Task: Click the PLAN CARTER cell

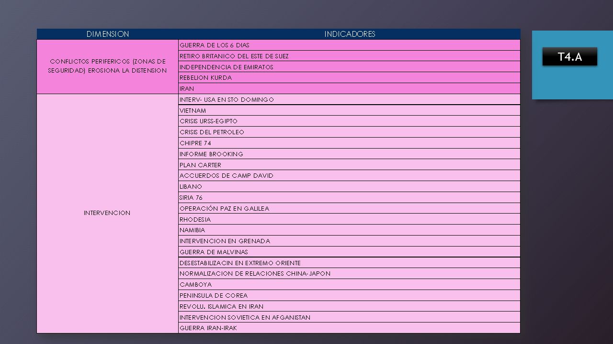Action: (349, 165)
